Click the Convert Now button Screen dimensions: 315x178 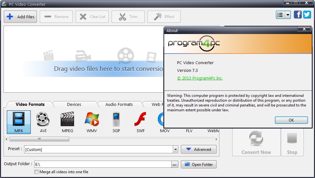coord(256,142)
